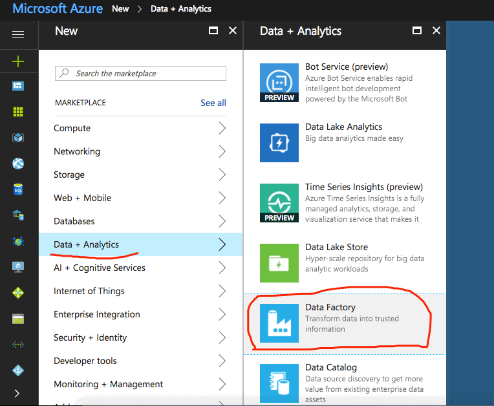
Task: Click the marketplace search magnifier icon
Action: click(64, 73)
